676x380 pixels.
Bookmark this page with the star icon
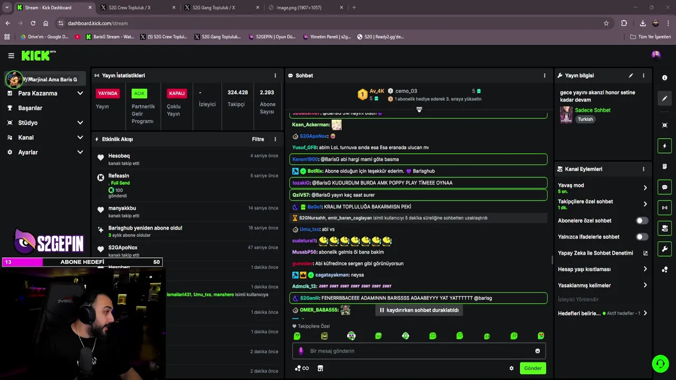pos(606,23)
